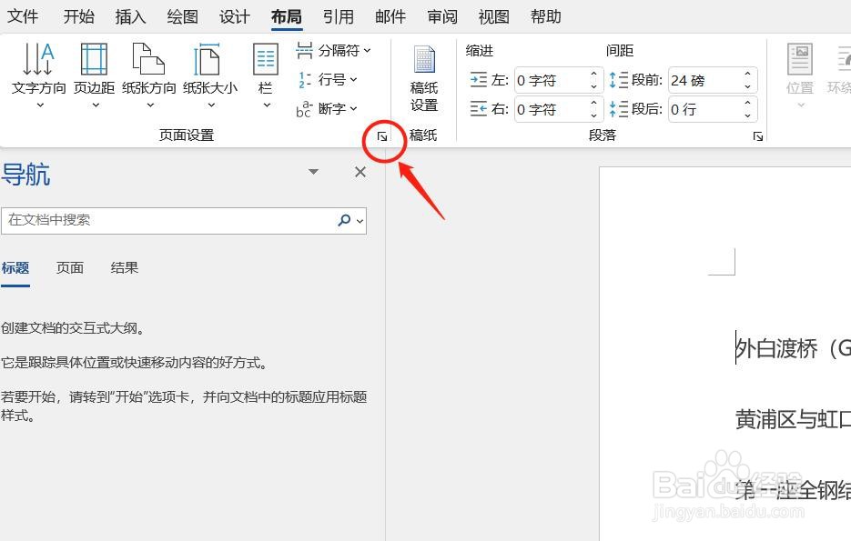Open the 文字方向 text direction tool
This screenshot has height=541, width=851.
[x=38, y=75]
